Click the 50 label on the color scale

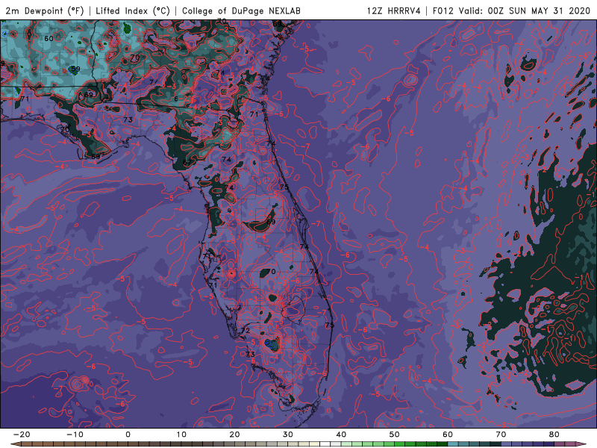(395, 435)
